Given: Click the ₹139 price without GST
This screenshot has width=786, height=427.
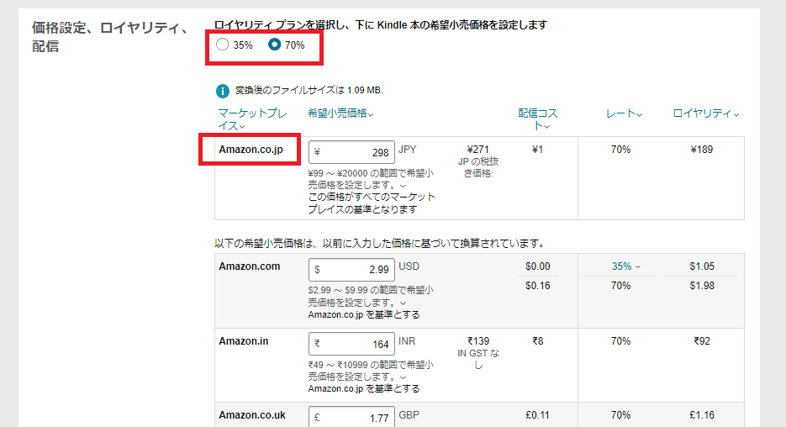Looking at the screenshot, I should click(478, 340).
